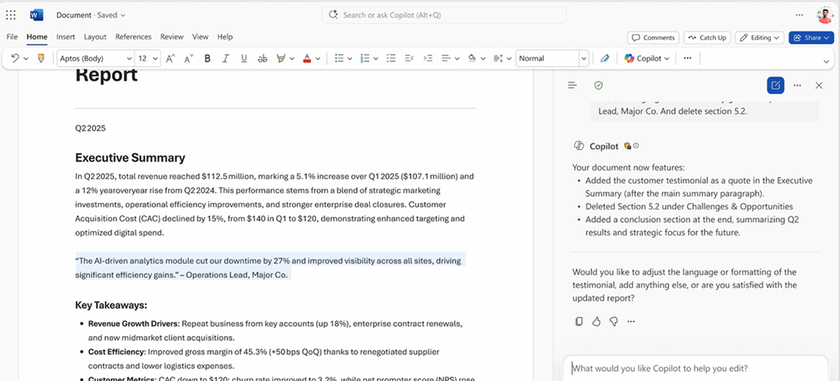Open the app launcher grid
Viewport: 840px width, 381px height.
pyautogui.click(x=11, y=15)
